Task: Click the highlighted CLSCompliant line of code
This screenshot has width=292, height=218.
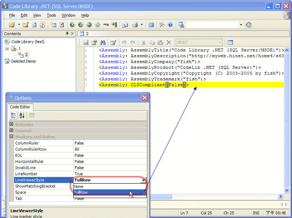Action: point(191,85)
